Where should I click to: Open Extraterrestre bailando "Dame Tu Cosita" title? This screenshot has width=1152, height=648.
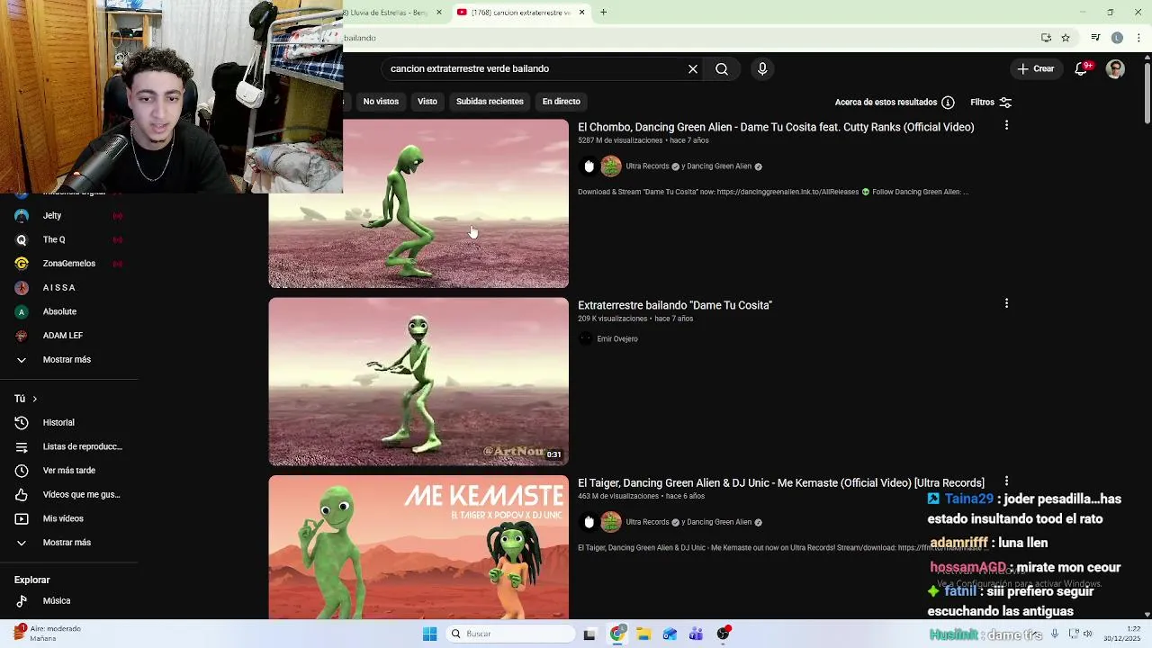(675, 305)
